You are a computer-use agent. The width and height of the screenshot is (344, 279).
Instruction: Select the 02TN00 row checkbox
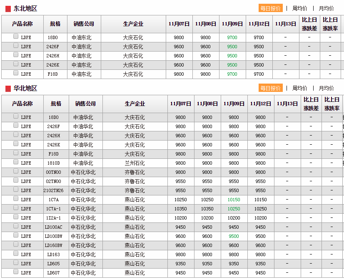click(x=15, y=180)
